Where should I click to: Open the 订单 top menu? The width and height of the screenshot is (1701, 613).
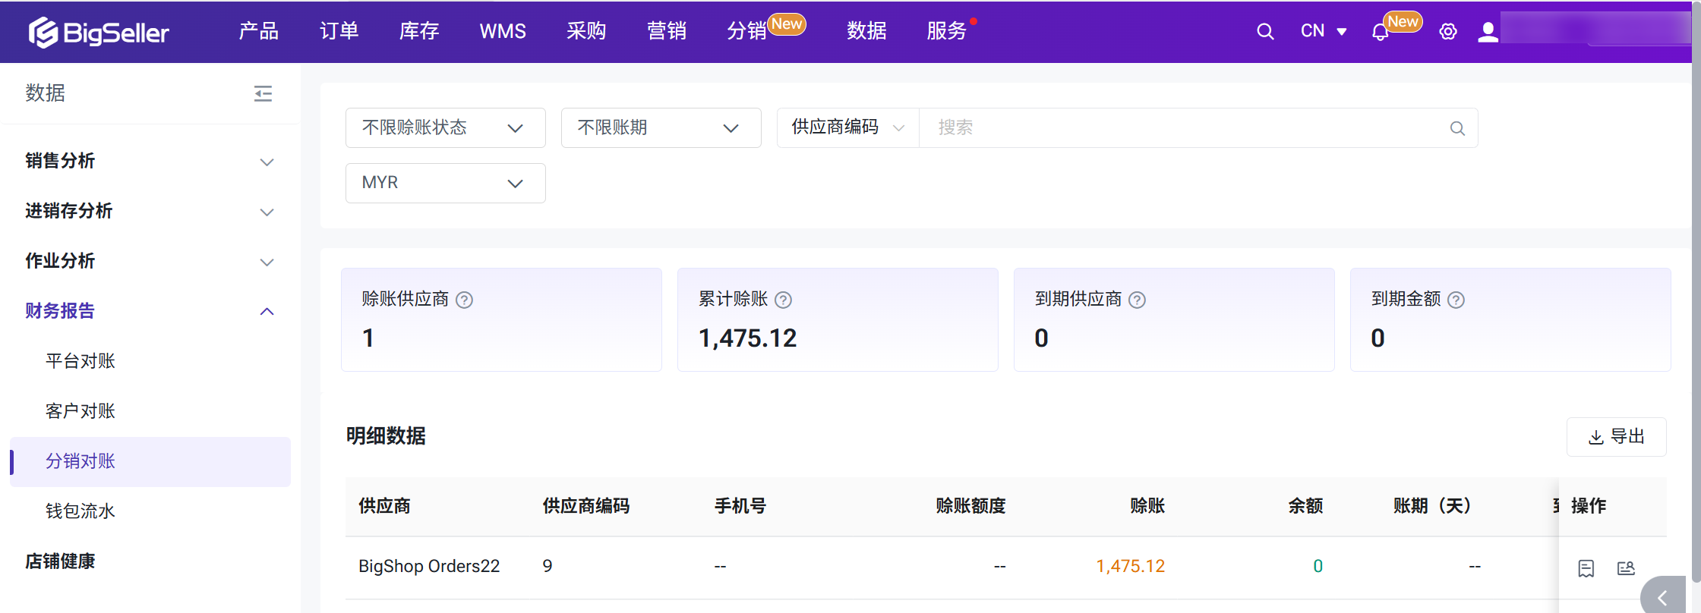point(339,31)
